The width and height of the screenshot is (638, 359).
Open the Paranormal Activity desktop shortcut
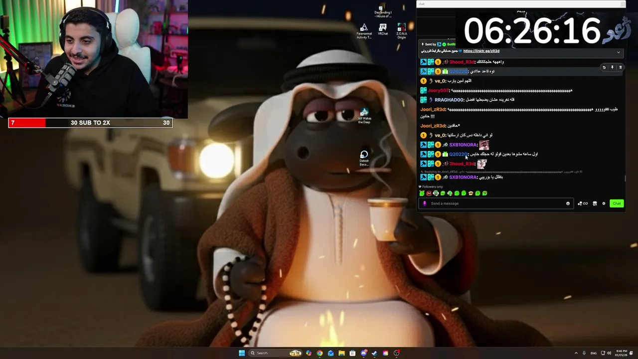364,31
